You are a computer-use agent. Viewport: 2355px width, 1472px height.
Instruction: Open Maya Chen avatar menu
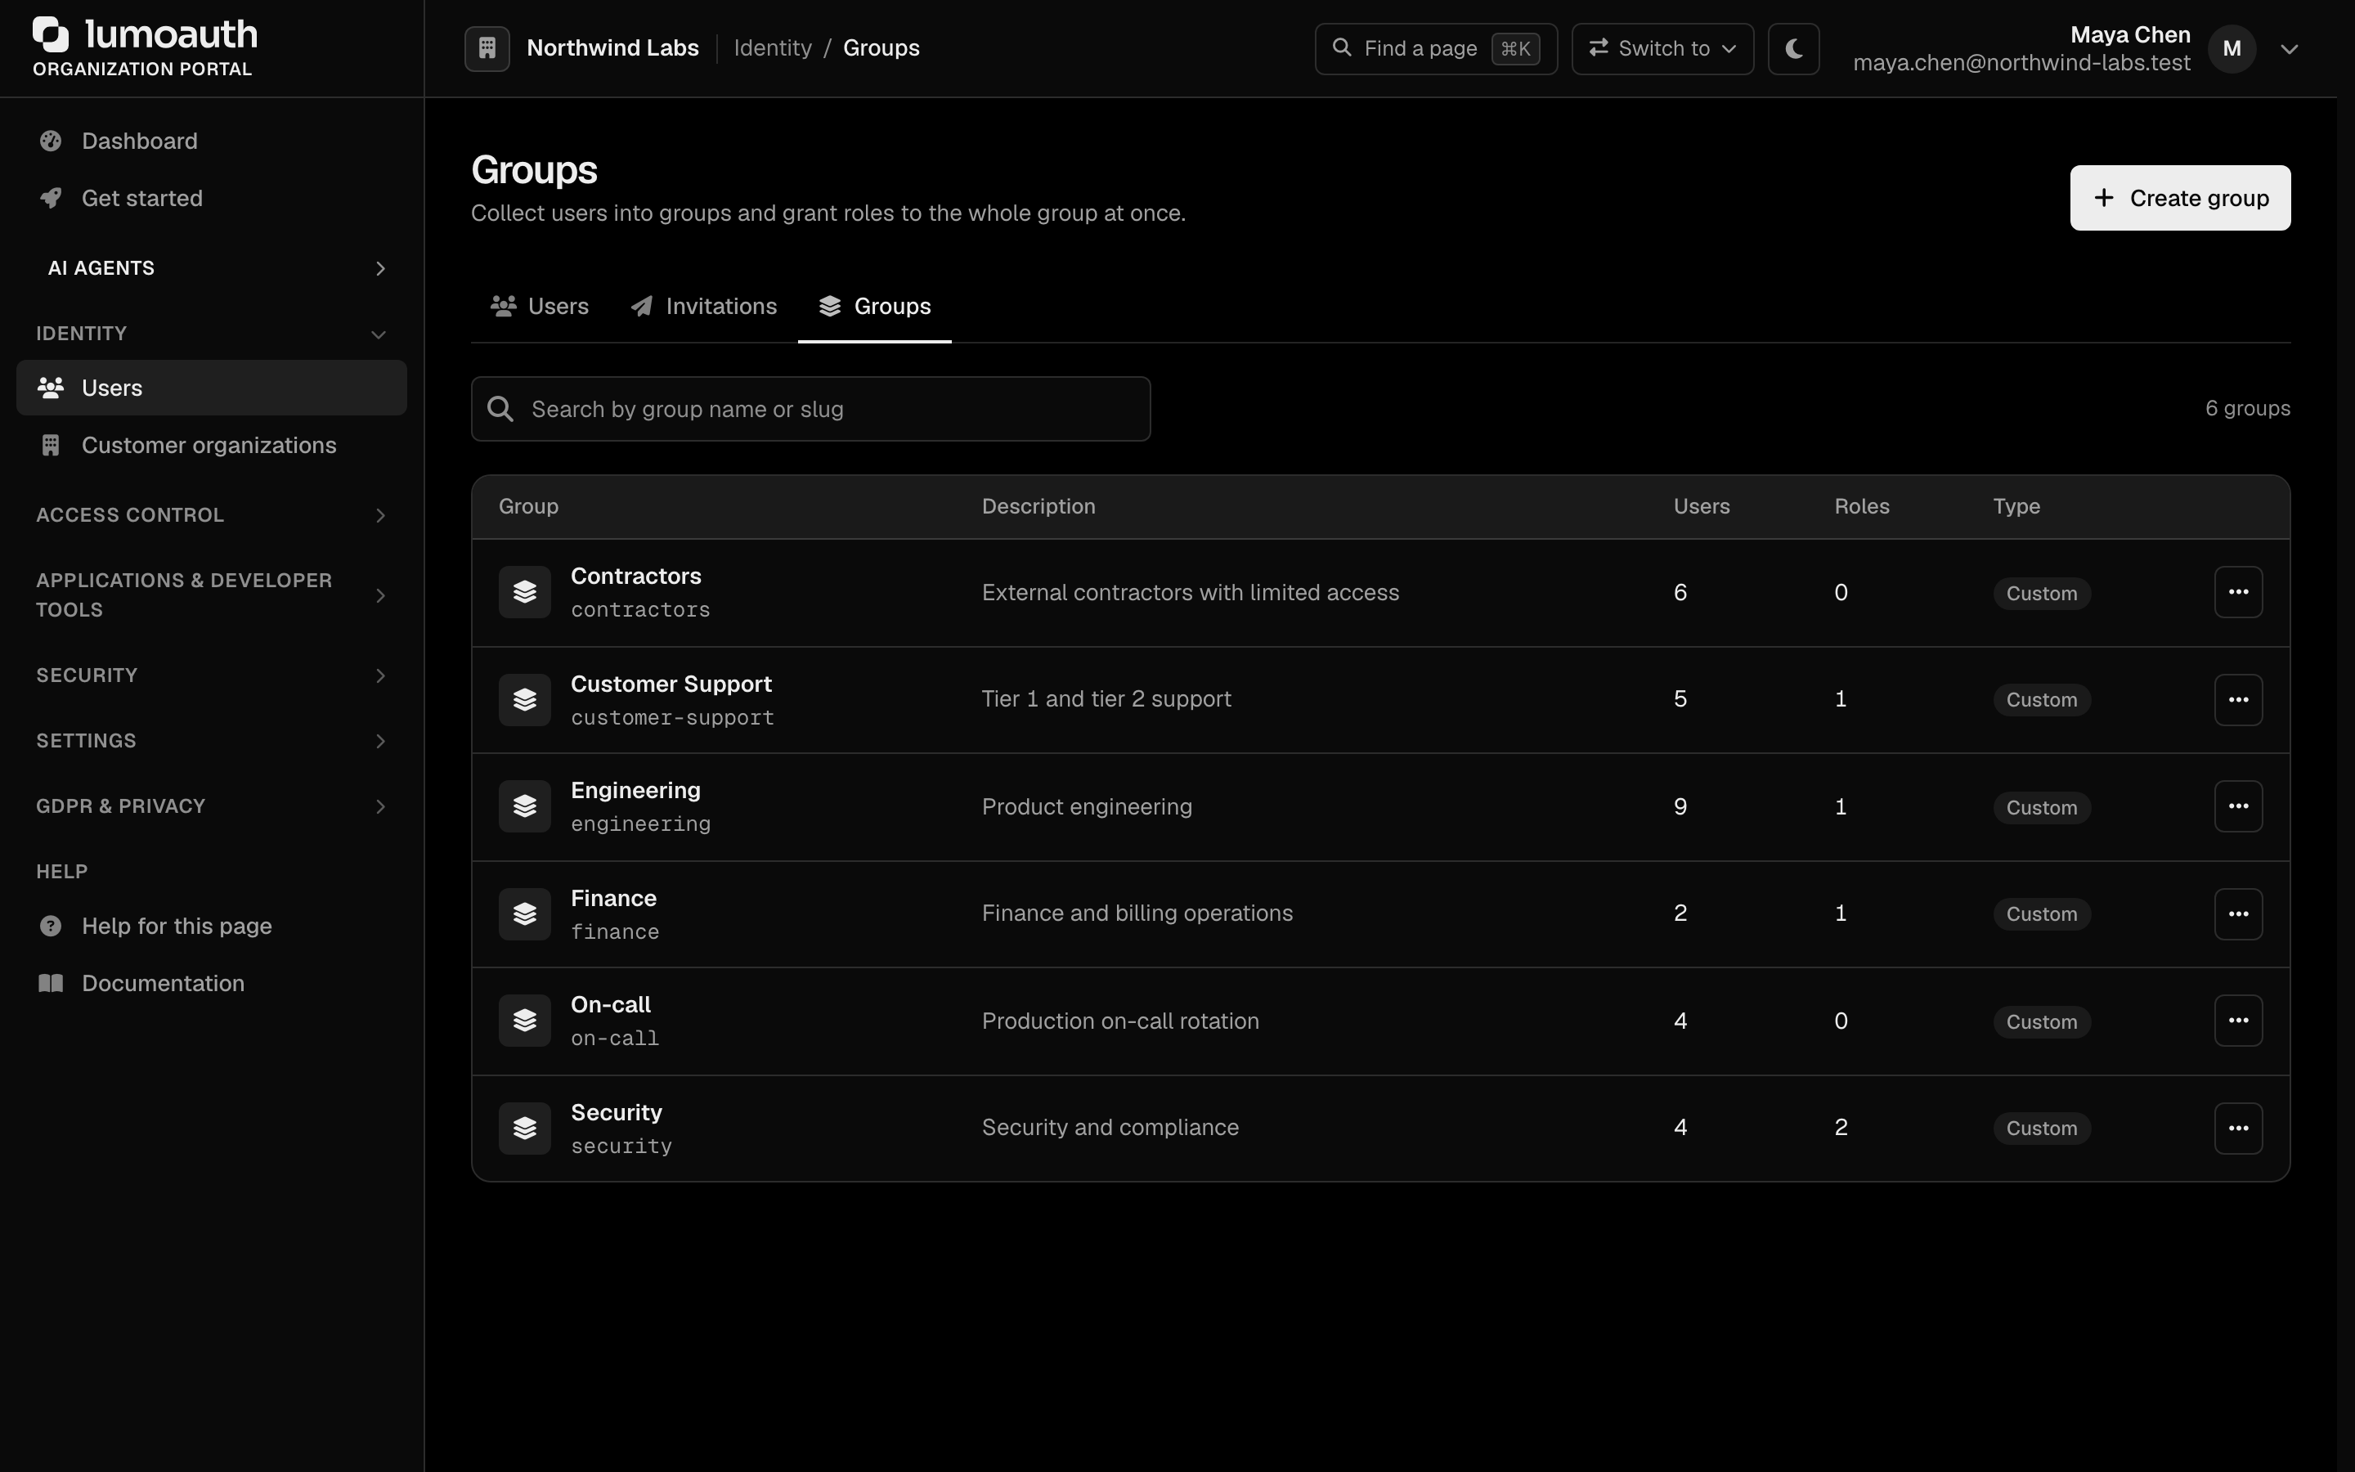[2232, 49]
